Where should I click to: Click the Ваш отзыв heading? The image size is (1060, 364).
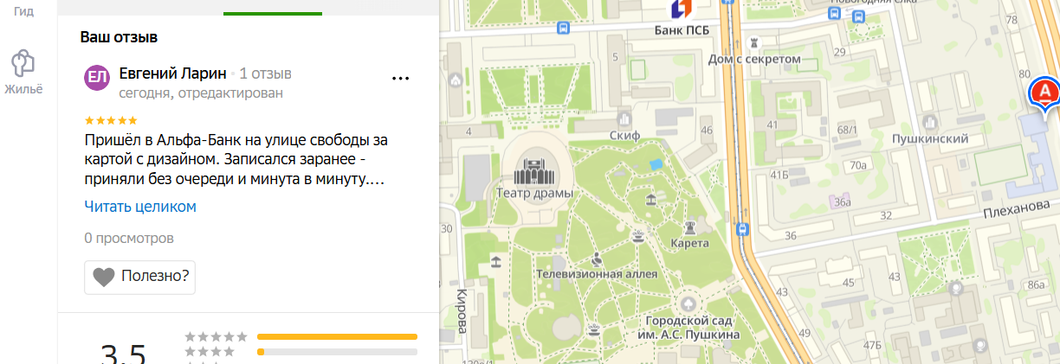click(x=119, y=37)
